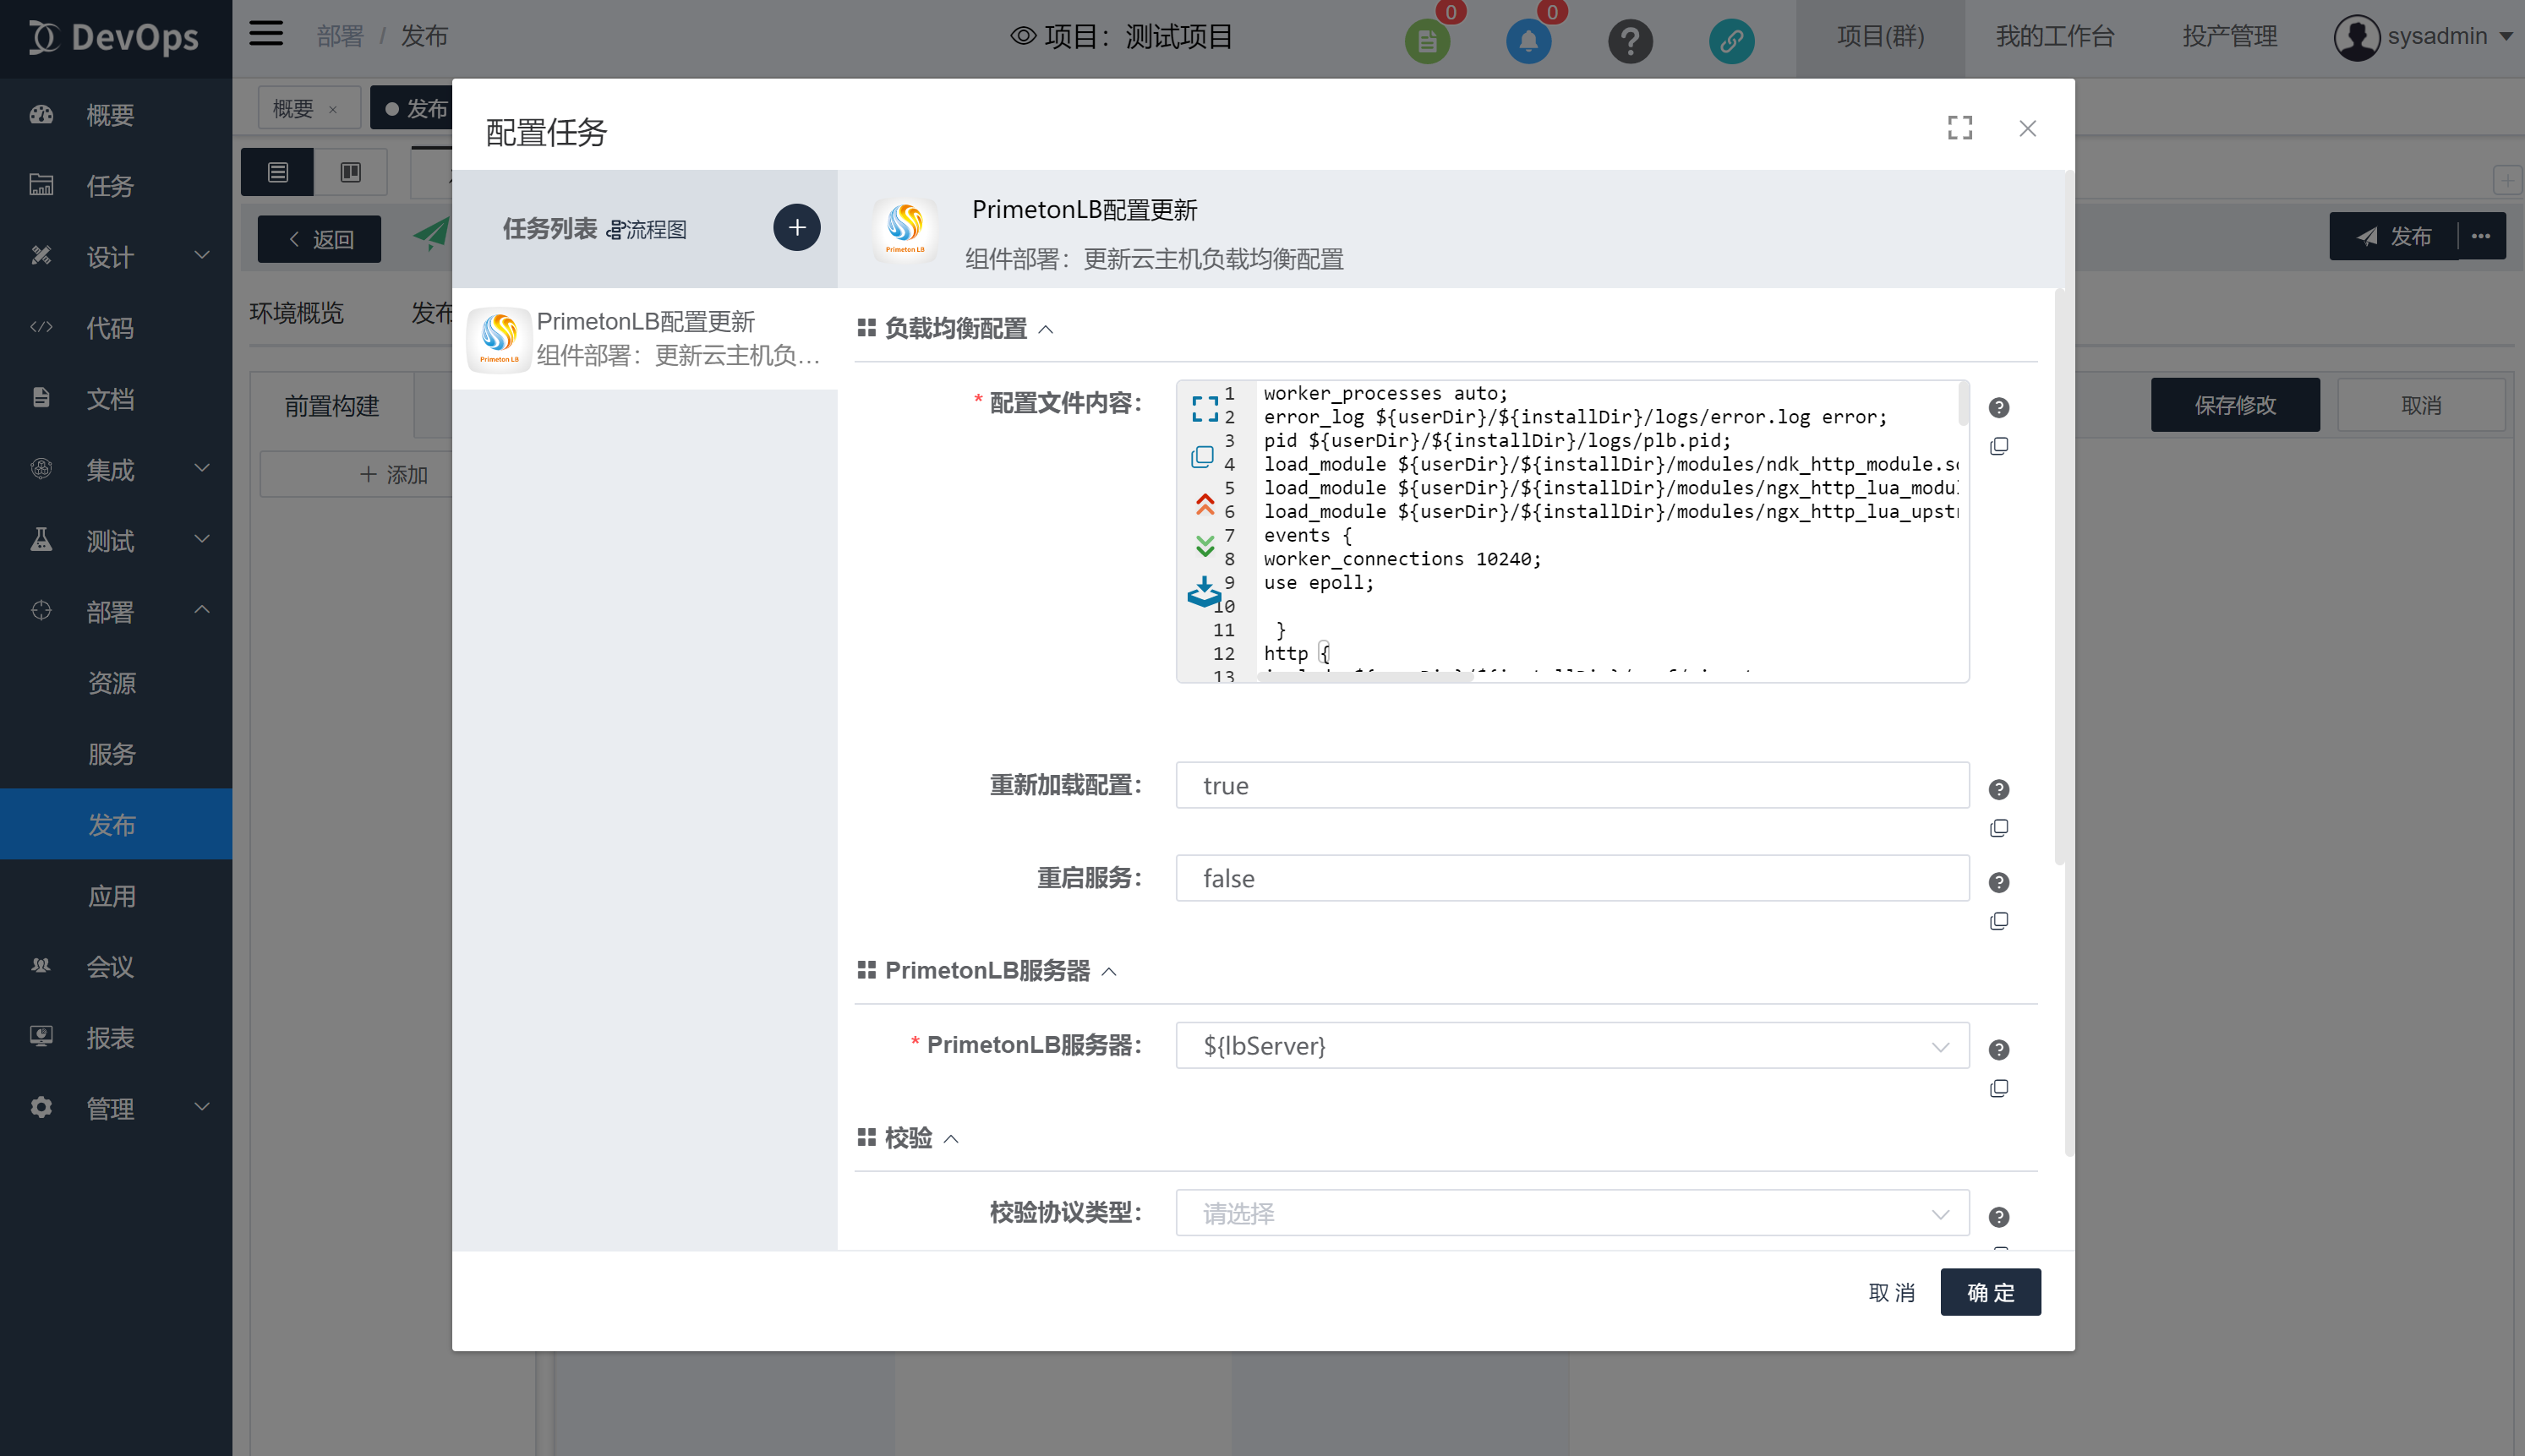Switch to the 流程图 view
This screenshot has height=1456, width=2525.
pos(648,230)
